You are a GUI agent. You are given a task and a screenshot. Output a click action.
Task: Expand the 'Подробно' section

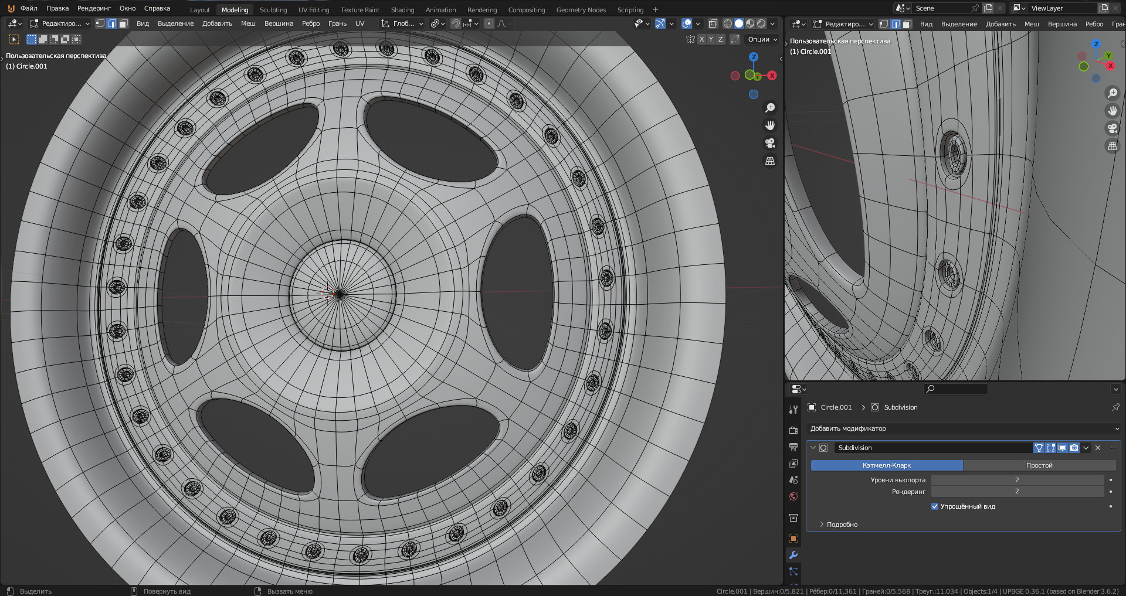pyautogui.click(x=842, y=525)
